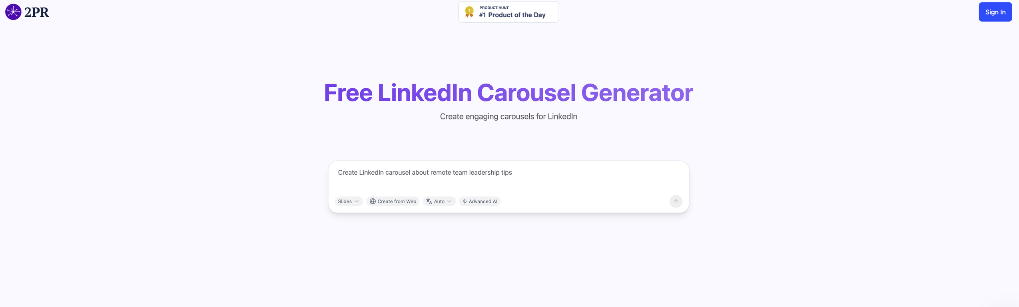This screenshot has height=307, width=1019.
Task: Click the small PRODUCT HUNT label
Action: 494,8
